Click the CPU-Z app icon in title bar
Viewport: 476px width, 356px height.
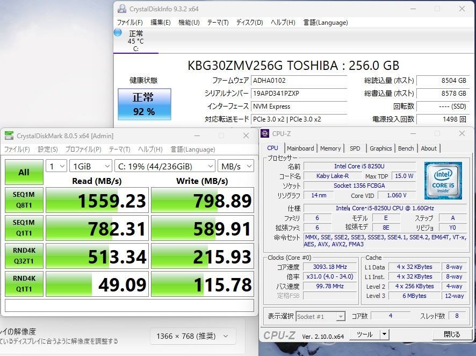pyautogui.click(x=265, y=133)
